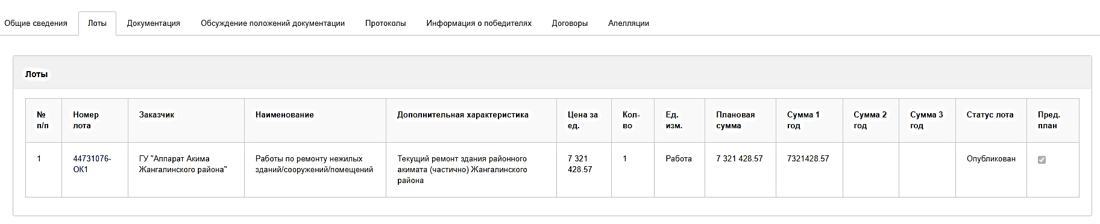Open Обсуждение положений документации tab
This screenshot has height=224, width=1100.
[272, 23]
